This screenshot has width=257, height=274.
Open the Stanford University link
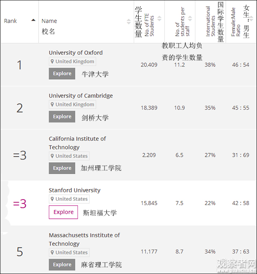pyautogui.click(x=75, y=190)
